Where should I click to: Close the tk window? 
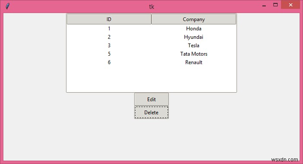(x=290, y=5)
